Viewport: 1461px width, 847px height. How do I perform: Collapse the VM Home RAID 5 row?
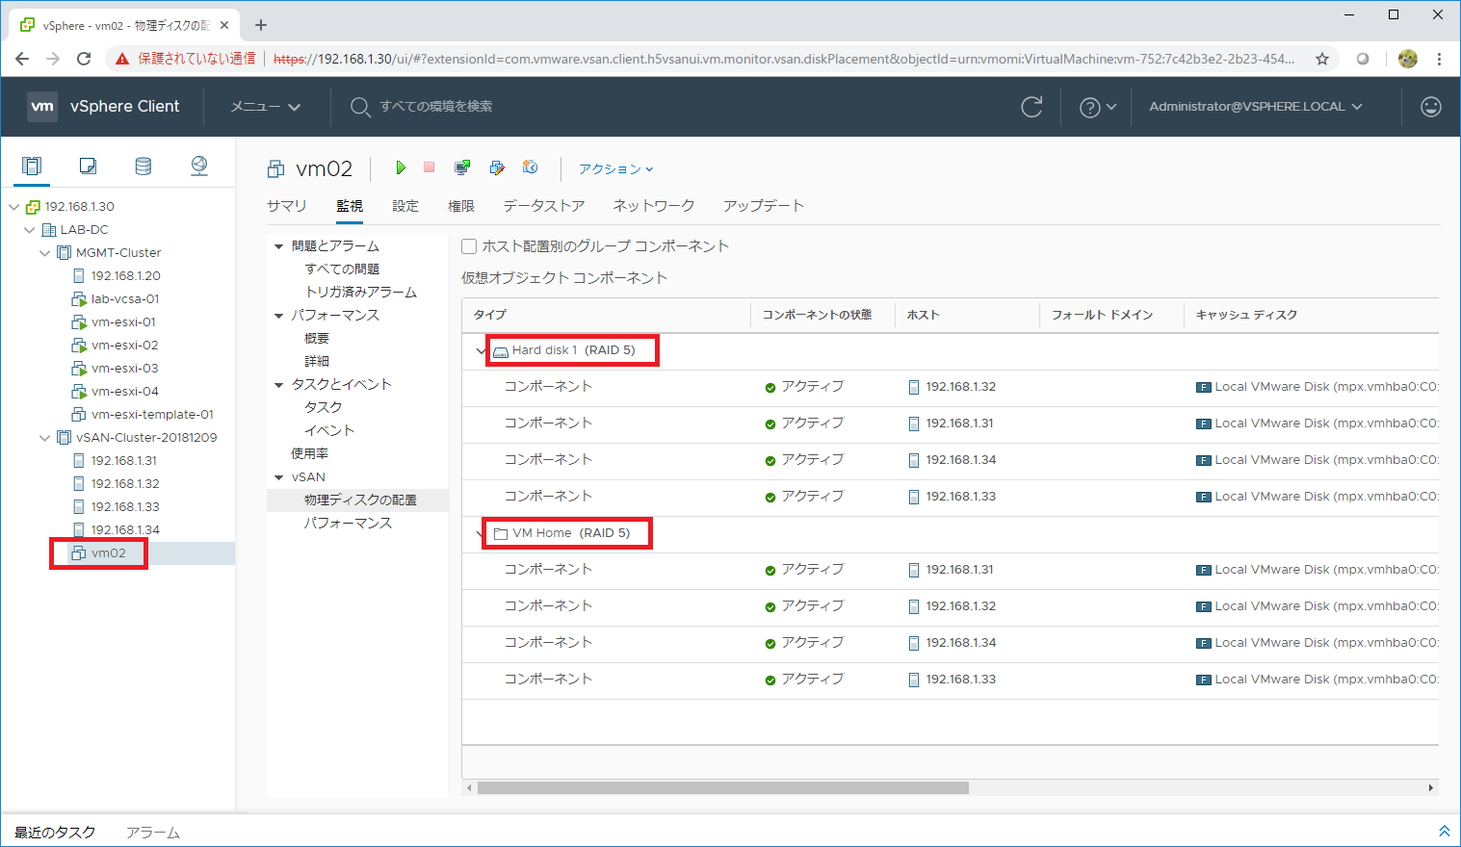coord(481,534)
